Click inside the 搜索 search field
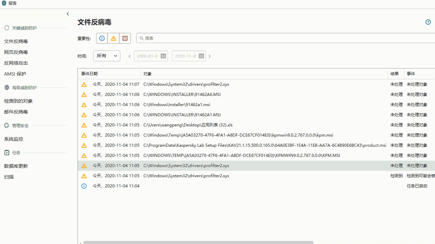This screenshot has width=435, height=244. (x=285, y=38)
